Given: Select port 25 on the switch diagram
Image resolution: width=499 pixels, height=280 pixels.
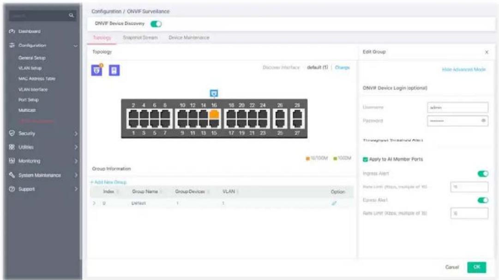Looking at the screenshot, I should click(280, 123).
